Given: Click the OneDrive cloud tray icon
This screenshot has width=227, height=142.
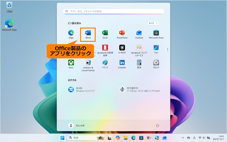Looking at the screenshot, I should pos(188,138).
